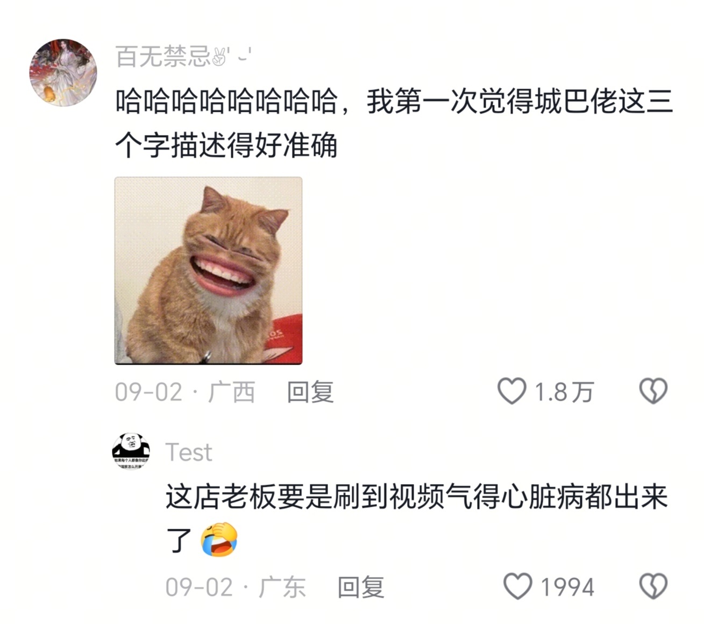Screen dimensions: 704x624
Task: Reply to the top comment via 回复
Action: coord(310,392)
